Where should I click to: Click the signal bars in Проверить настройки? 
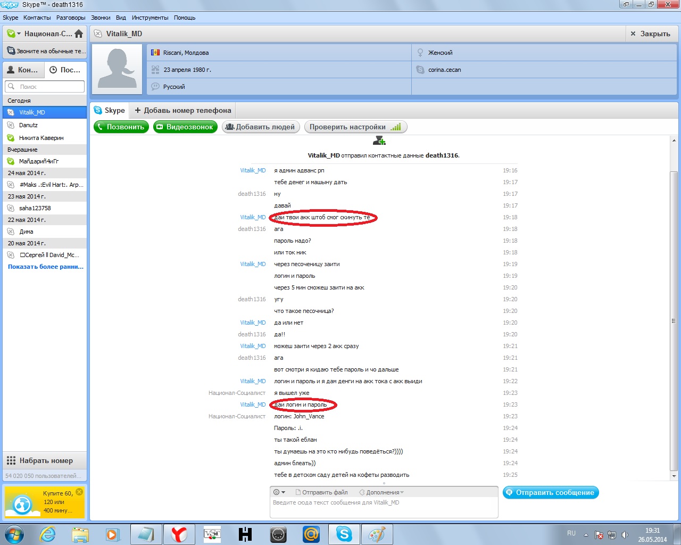tap(395, 127)
